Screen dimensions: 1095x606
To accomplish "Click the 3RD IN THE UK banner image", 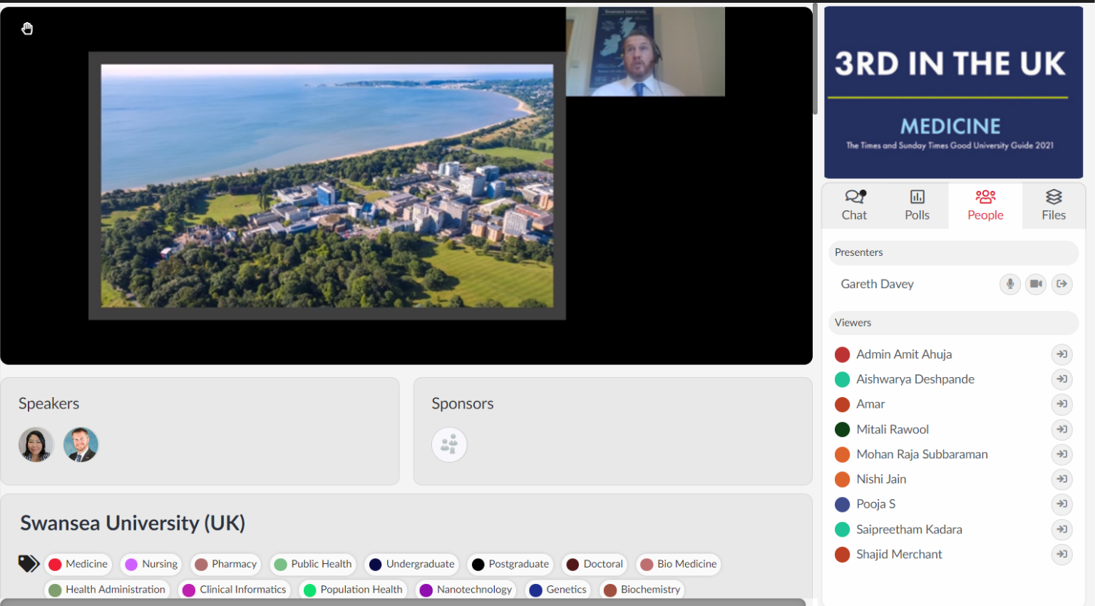I will click(x=953, y=93).
